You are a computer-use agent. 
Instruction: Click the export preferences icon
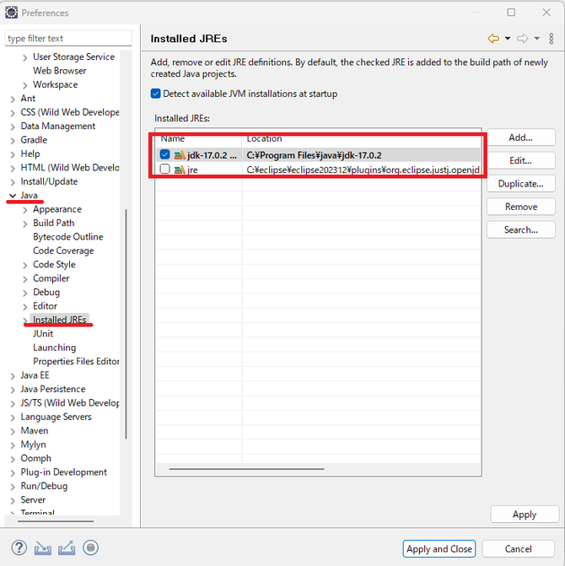67,548
